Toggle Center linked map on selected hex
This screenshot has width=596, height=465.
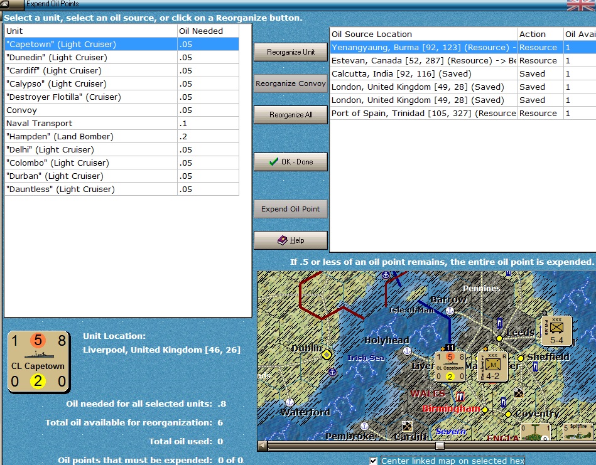[373, 461]
